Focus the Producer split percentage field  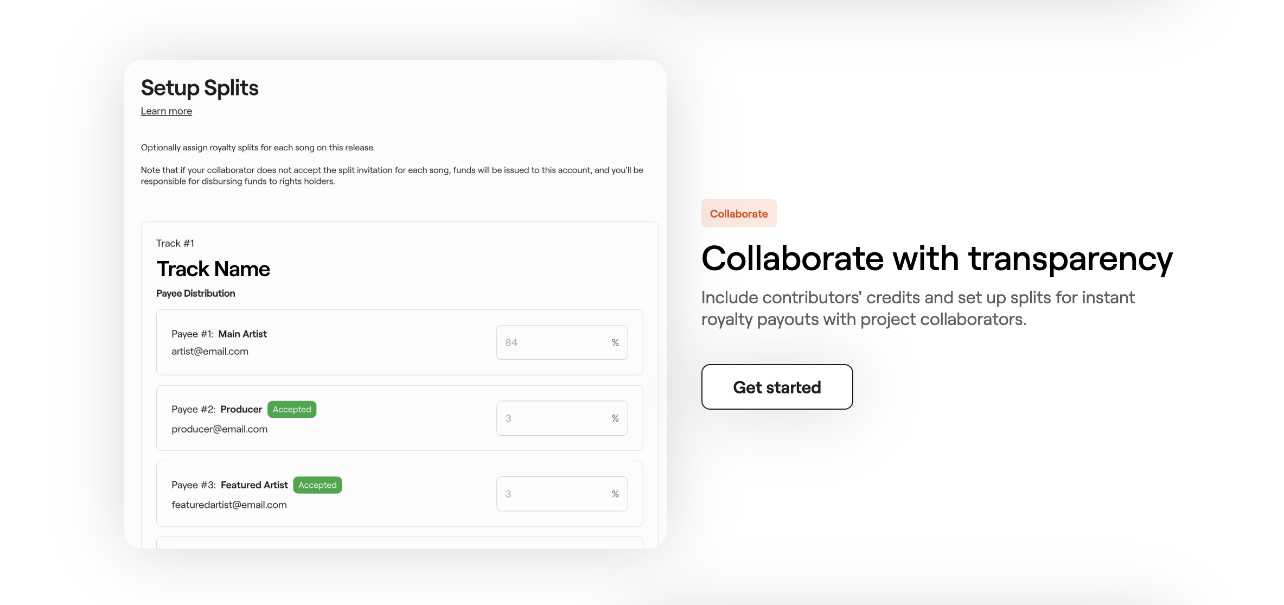tap(553, 418)
